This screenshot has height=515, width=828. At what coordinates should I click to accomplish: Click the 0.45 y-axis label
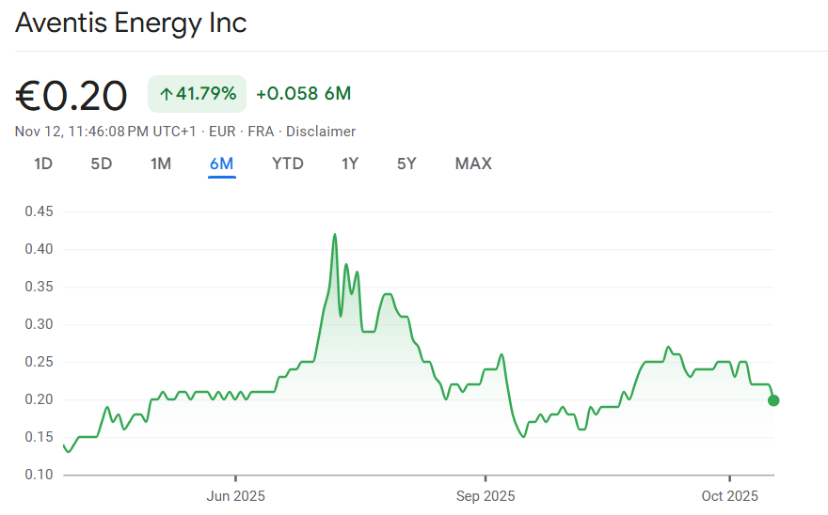(x=39, y=211)
